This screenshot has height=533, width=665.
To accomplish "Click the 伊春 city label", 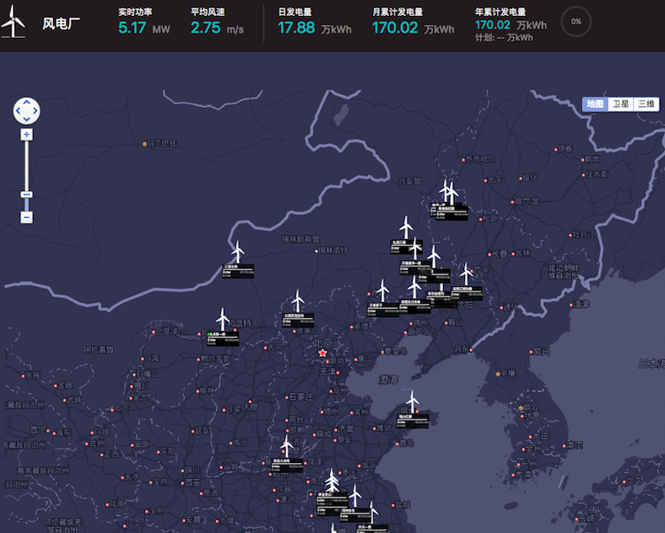I will click(x=565, y=149).
